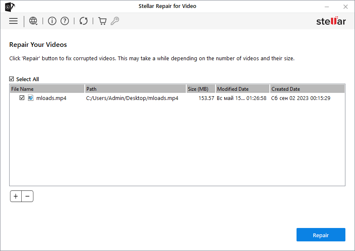Viewport: 355px width, 251px height.
Task: Uncheck the Select All checkbox
Action: tap(11, 79)
